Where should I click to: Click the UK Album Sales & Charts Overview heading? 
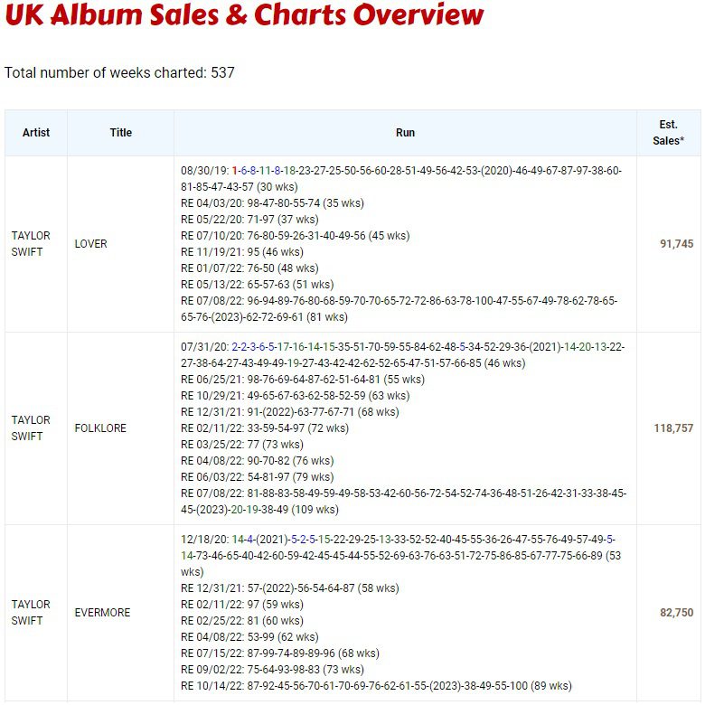244,14
